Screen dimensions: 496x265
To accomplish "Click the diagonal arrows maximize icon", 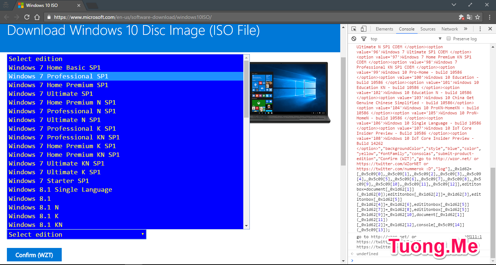I will point(470,5).
